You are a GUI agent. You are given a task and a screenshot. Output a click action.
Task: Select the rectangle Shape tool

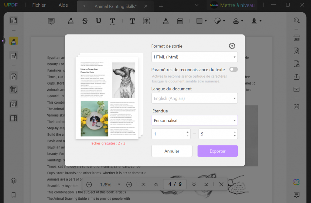point(199,21)
